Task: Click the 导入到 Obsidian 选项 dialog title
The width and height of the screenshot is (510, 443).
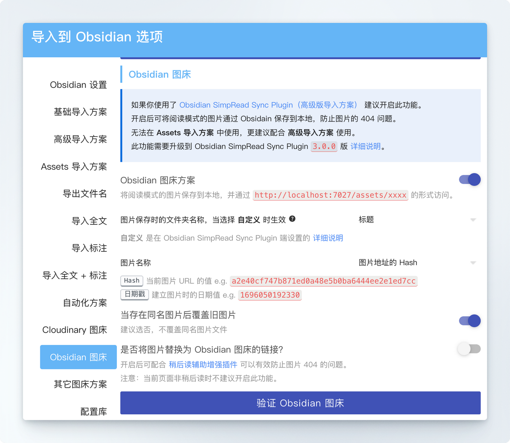Action: point(97,37)
